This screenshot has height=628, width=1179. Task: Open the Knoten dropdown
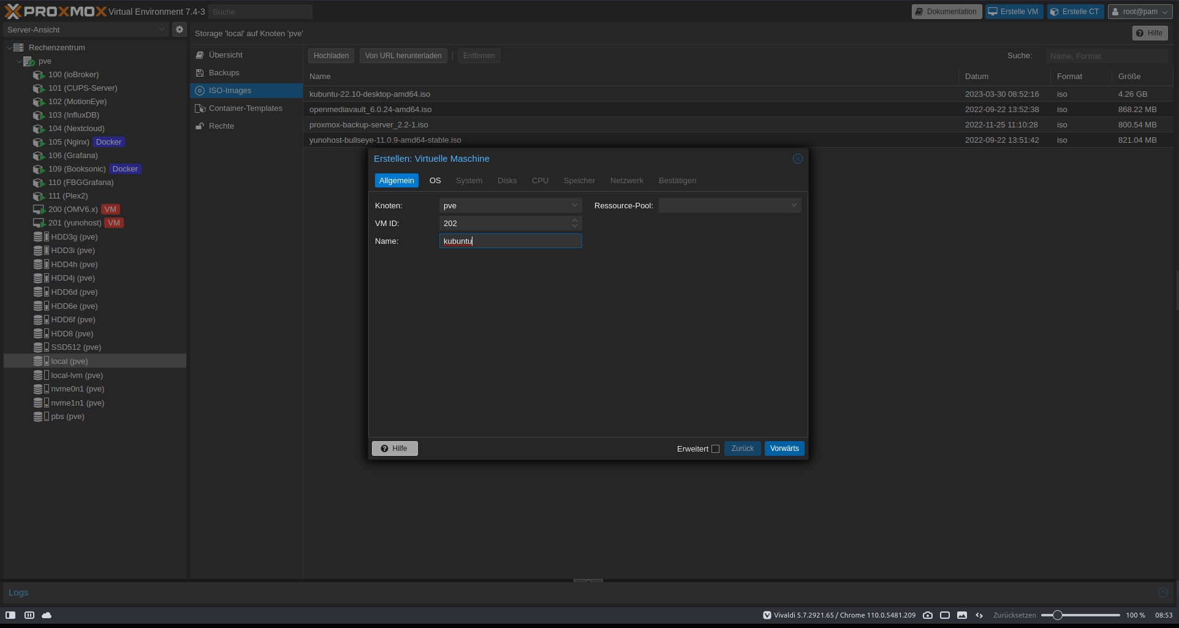tap(575, 205)
